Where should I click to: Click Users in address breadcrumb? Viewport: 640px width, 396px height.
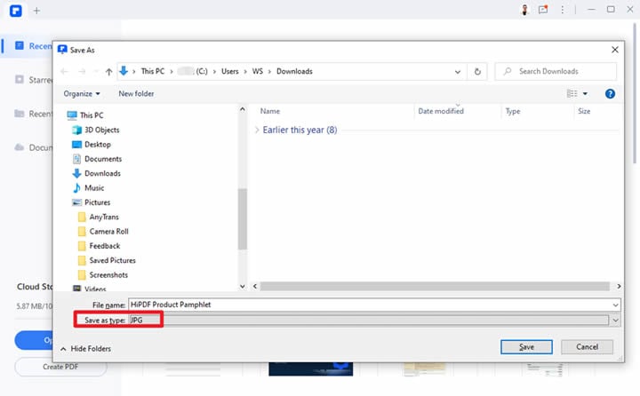click(230, 71)
